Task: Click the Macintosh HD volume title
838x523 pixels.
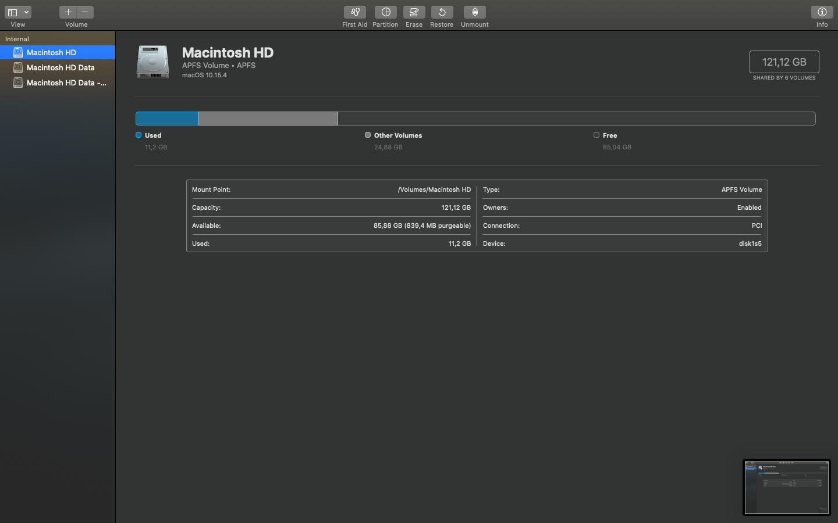Action: click(x=228, y=52)
